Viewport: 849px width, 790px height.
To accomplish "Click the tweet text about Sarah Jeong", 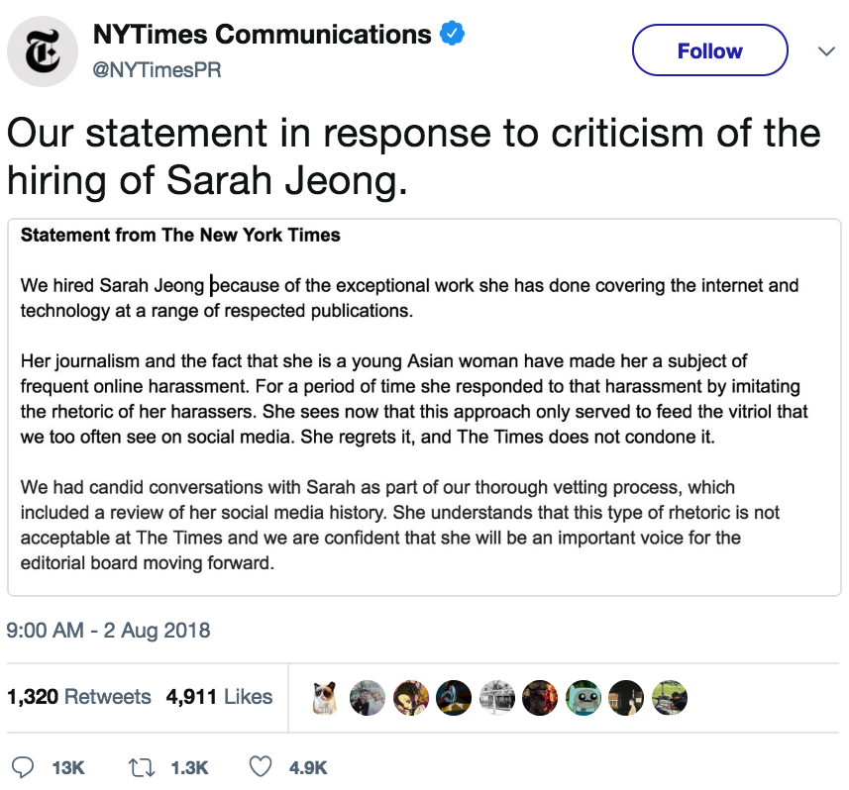I will point(413,156).
